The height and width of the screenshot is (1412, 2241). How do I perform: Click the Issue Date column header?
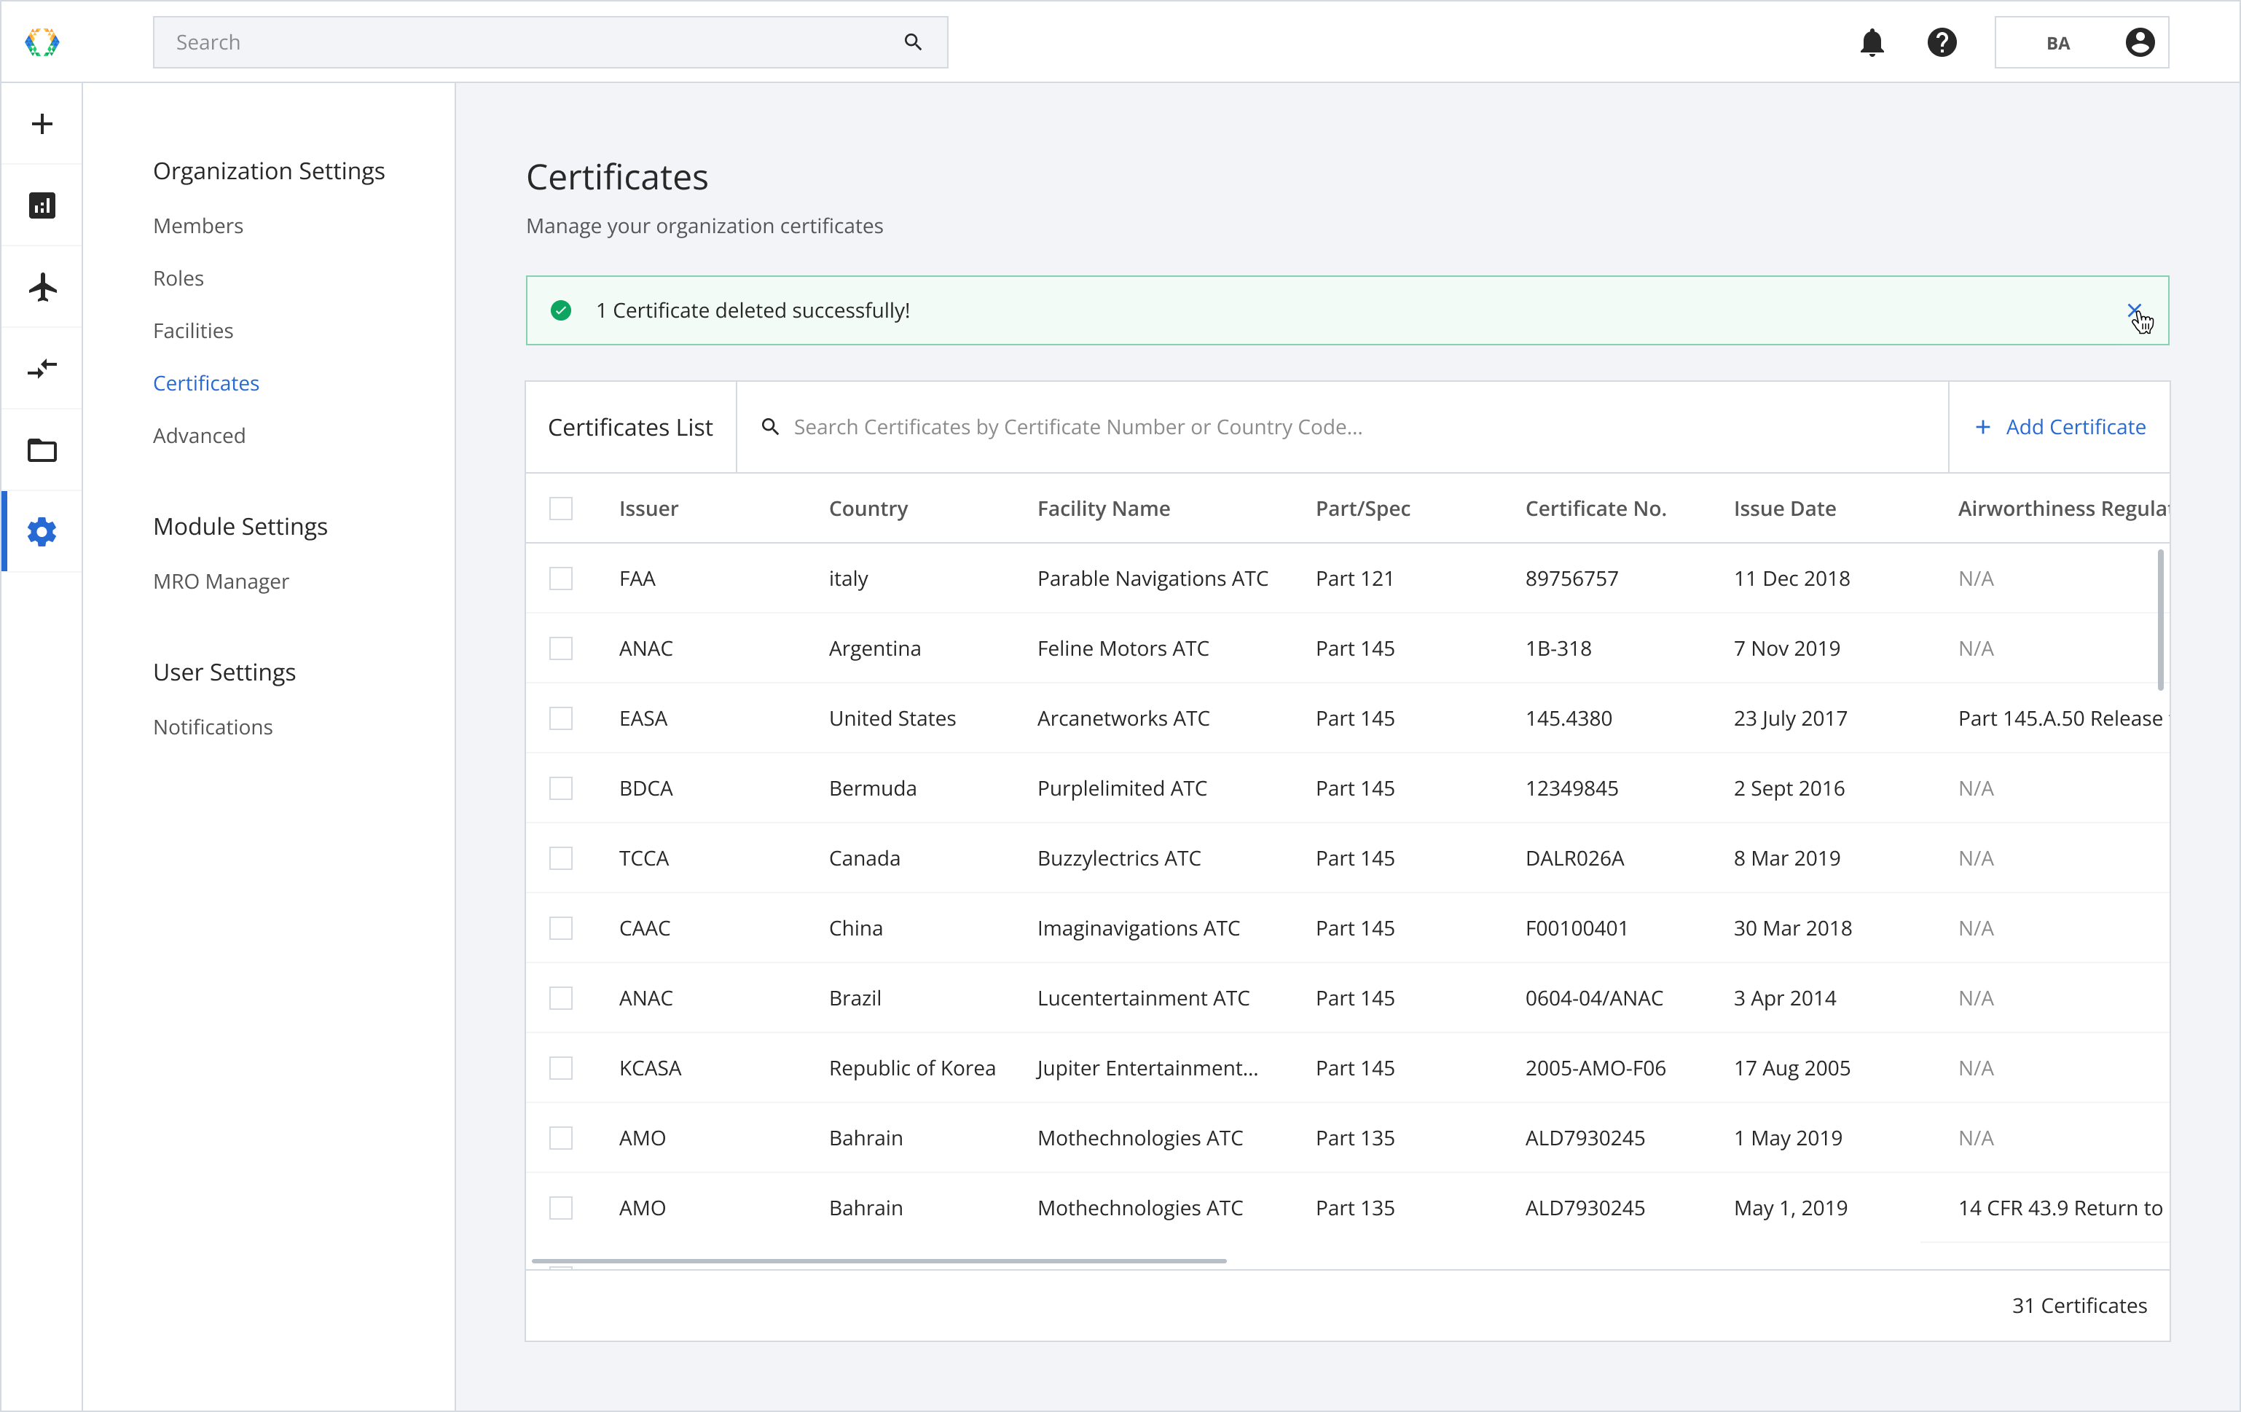(x=1785, y=509)
